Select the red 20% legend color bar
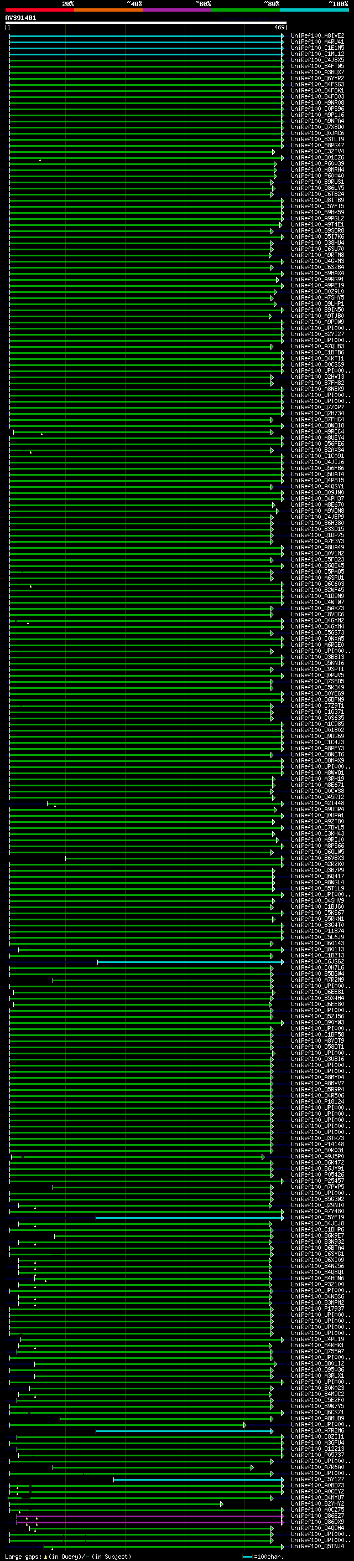Screen dimensions: 354x1561 pos(39,10)
